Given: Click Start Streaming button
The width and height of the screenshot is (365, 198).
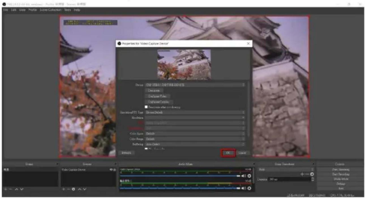Looking at the screenshot, I should pyautogui.click(x=340, y=169).
